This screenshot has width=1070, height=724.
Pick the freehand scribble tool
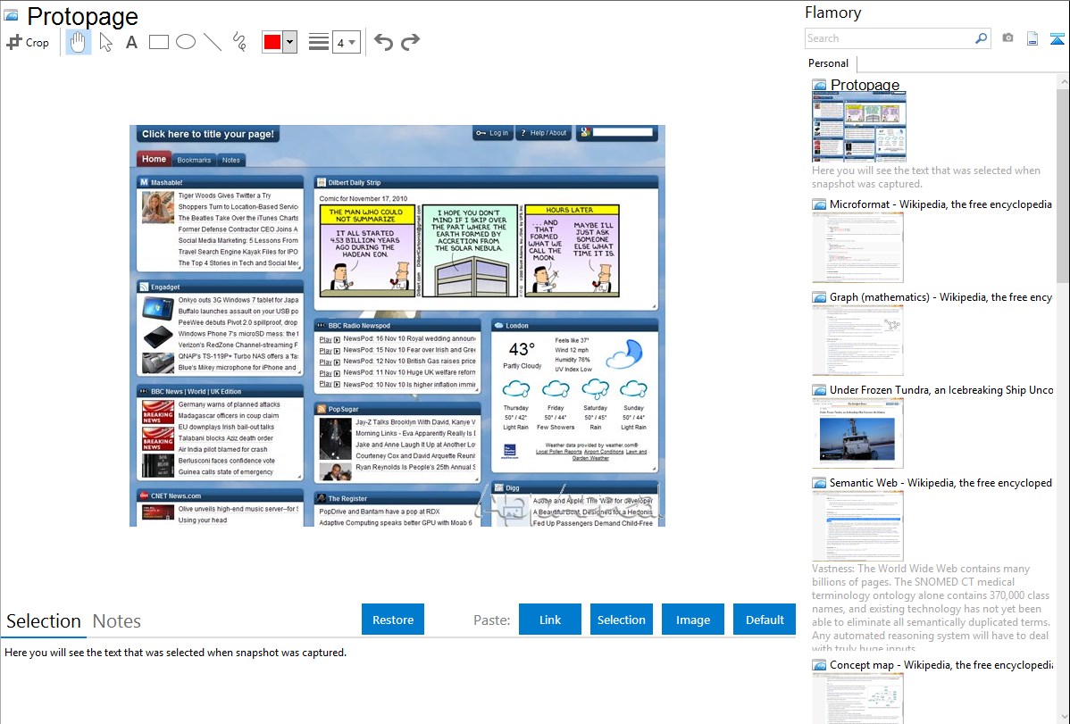click(x=238, y=42)
